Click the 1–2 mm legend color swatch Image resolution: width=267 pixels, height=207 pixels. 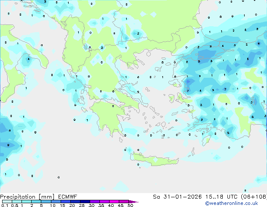[27, 202]
